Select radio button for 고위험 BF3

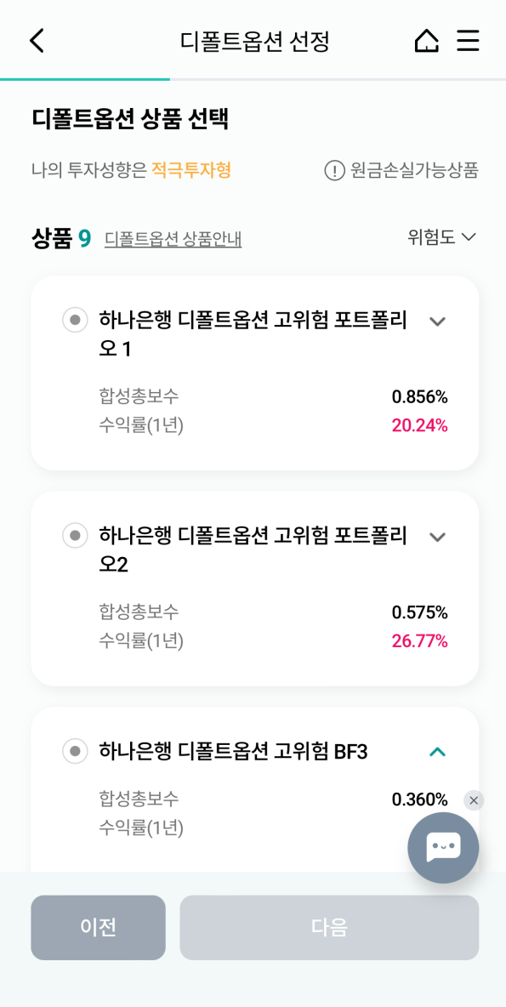(75, 751)
